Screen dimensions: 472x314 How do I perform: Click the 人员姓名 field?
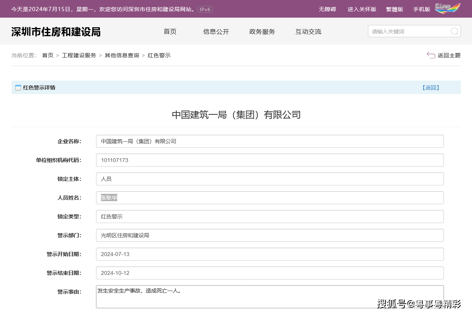tap(270, 198)
